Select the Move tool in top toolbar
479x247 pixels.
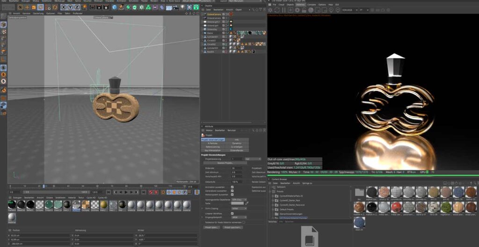(x=27, y=7)
